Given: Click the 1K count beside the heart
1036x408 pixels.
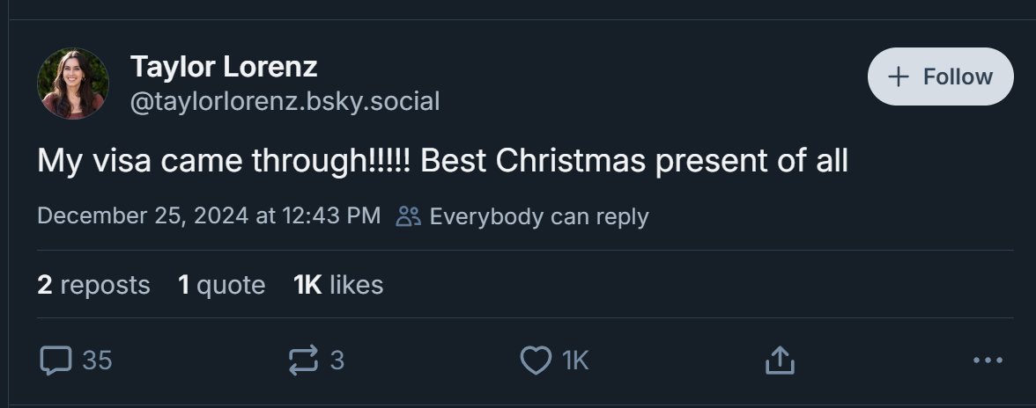Looking at the screenshot, I should click(x=575, y=361).
